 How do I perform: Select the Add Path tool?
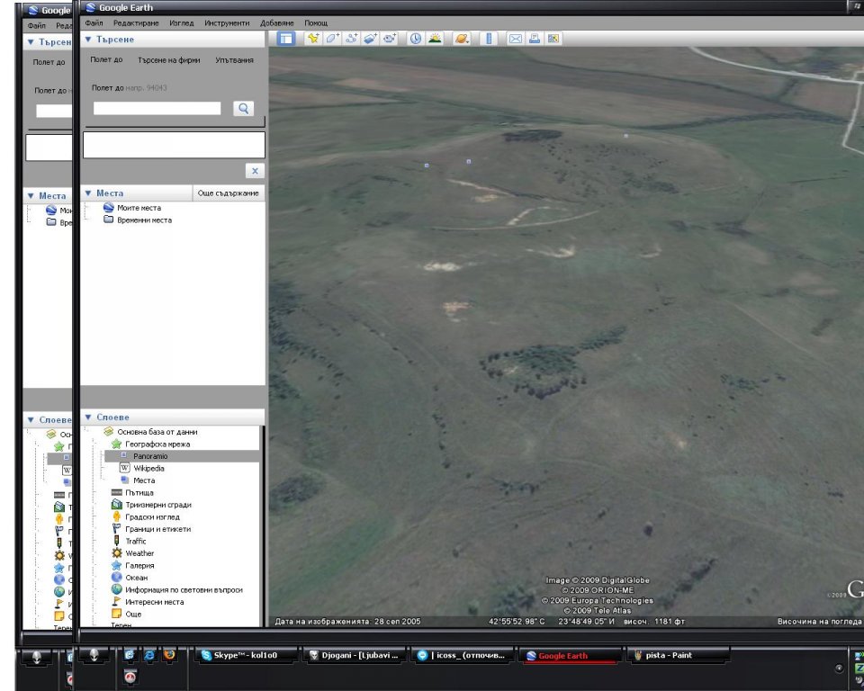pyautogui.click(x=351, y=39)
